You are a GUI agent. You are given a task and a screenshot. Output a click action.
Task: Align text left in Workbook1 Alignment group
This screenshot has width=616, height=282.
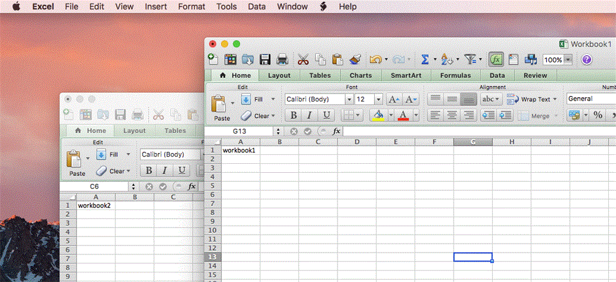click(x=436, y=116)
